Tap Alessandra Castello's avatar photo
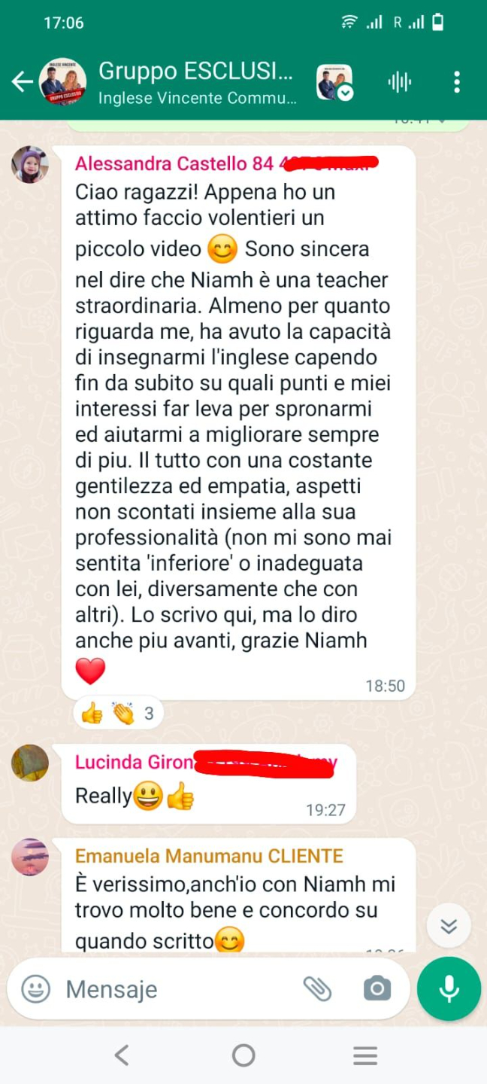Image resolution: width=487 pixels, height=1084 pixels. pos(30,165)
